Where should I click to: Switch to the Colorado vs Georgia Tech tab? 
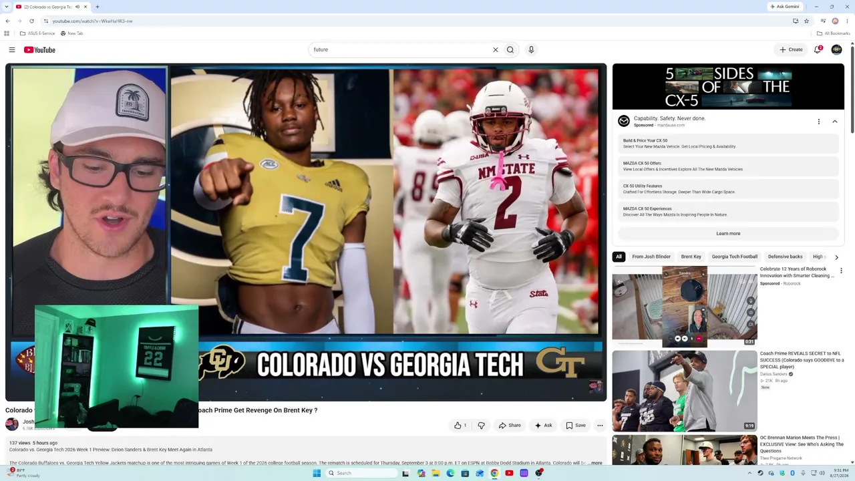tap(45, 7)
